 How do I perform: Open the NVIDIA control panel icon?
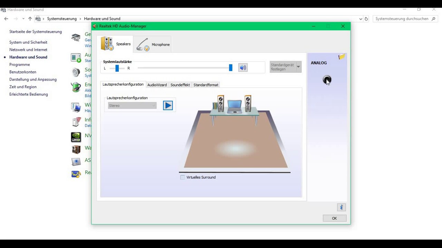click(x=76, y=137)
